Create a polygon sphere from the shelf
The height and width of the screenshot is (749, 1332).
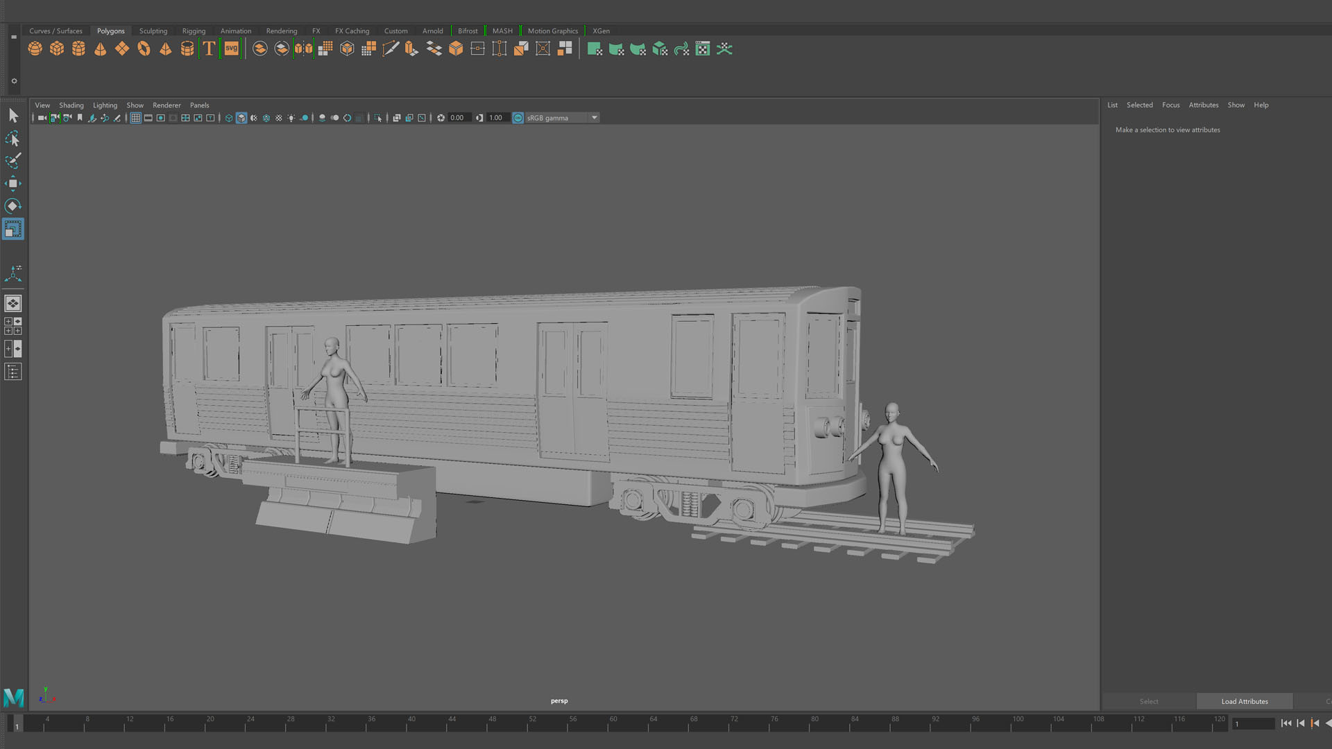coord(35,49)
